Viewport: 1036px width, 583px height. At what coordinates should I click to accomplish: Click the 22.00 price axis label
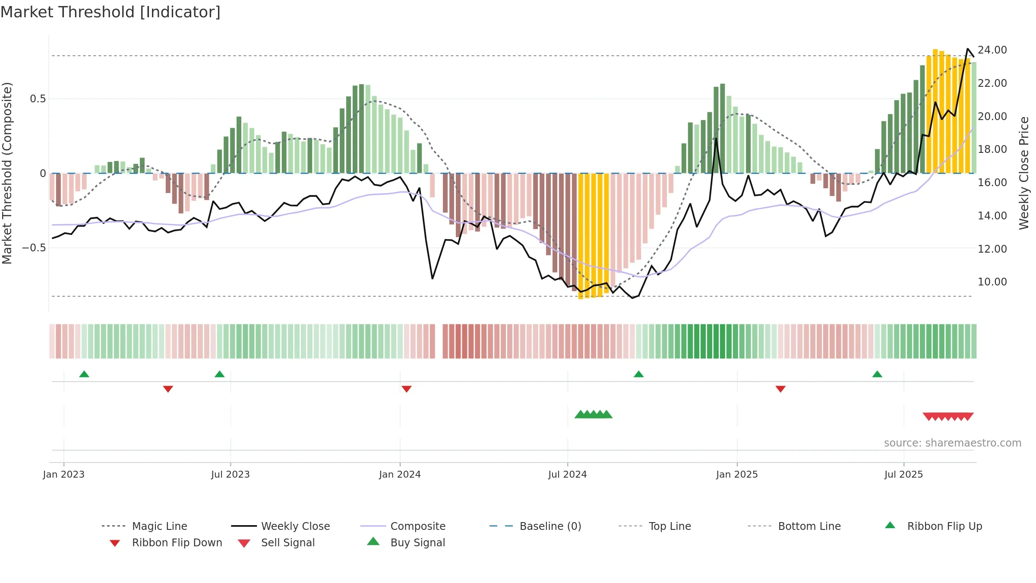point(992,83)
